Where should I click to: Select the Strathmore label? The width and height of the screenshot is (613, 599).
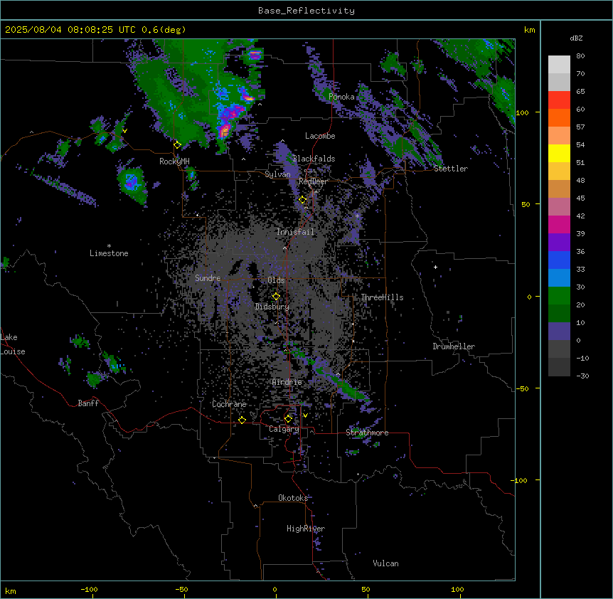pyautogui.click(x=367, y=433)
